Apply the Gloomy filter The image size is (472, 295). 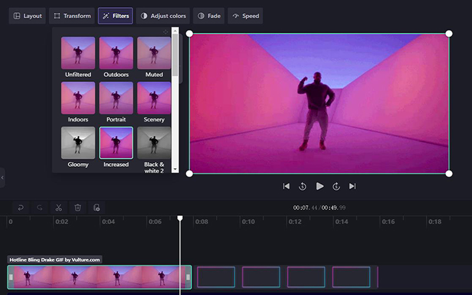(78, 143)
